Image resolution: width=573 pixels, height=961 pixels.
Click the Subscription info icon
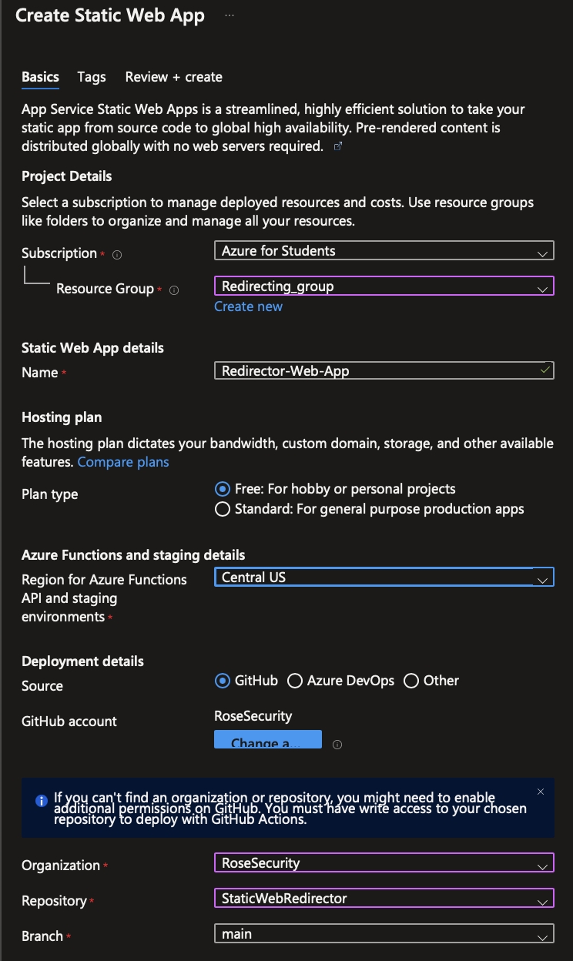coord(117,254)
